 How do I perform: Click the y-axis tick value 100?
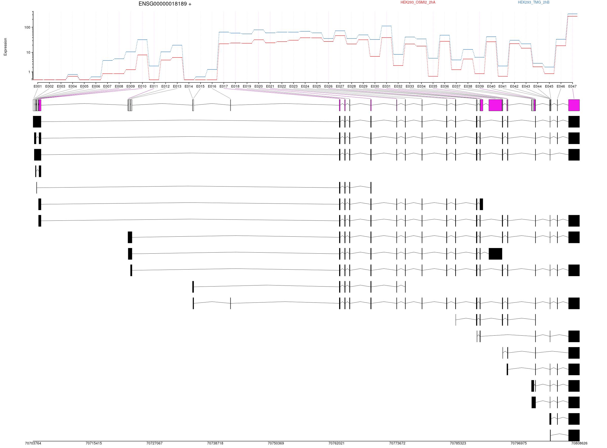click(27, 27)
